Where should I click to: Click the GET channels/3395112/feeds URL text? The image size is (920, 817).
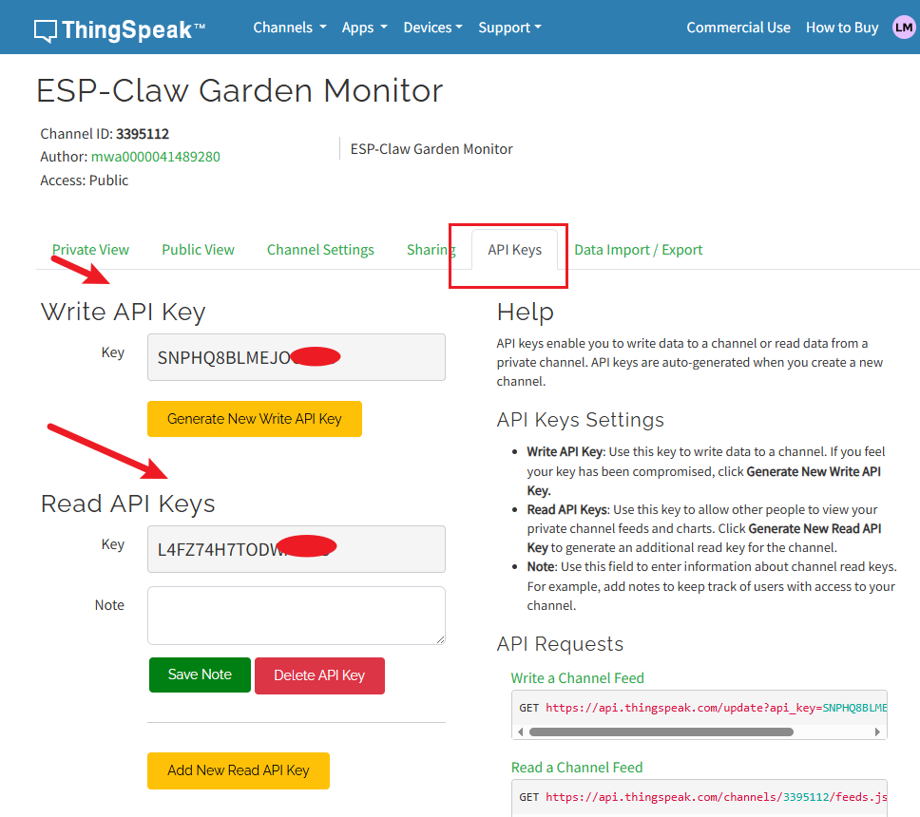click(x=703, y=797)
